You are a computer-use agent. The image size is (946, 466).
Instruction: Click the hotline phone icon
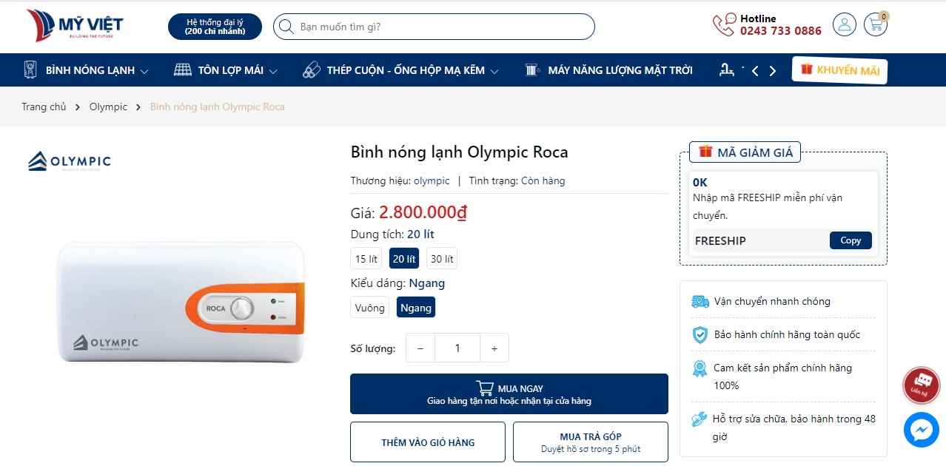[723, 25]
